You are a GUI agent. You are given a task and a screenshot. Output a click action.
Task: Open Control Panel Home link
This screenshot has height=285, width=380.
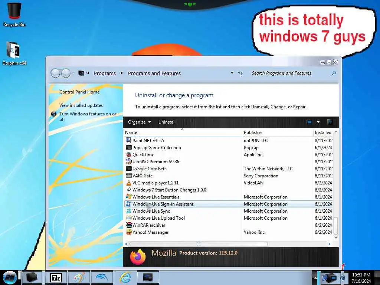79,92
